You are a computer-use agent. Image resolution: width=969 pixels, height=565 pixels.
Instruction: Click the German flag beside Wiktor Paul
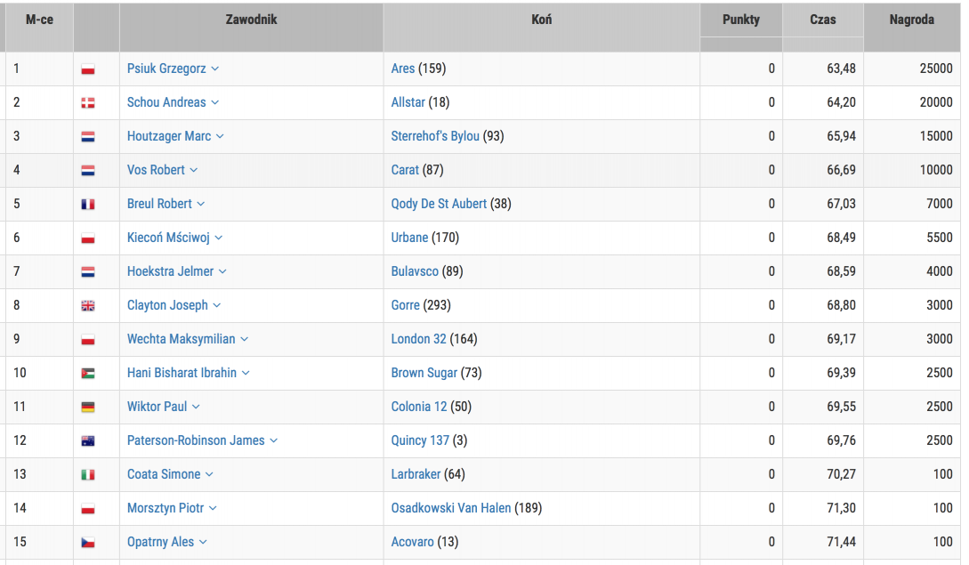coord(88,408)
